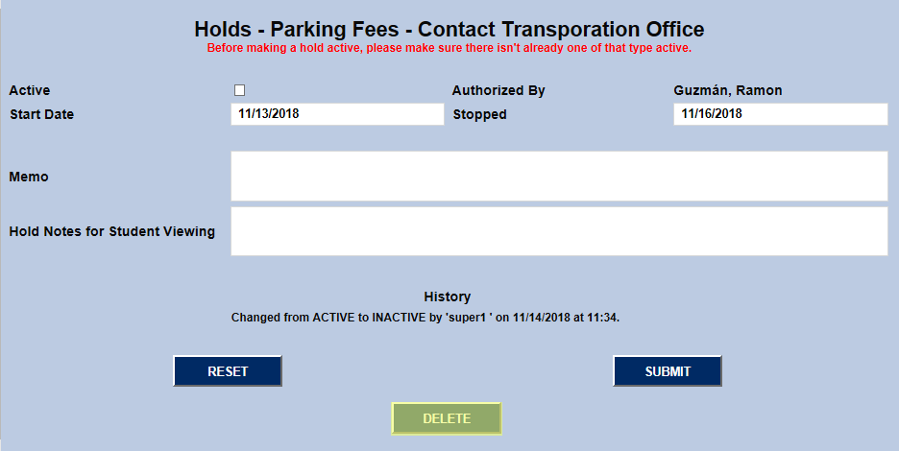Viewport: 899px width, 451px height.
Task: Click the Hold Notes for Student Viewing label
Action: (112, 231)
